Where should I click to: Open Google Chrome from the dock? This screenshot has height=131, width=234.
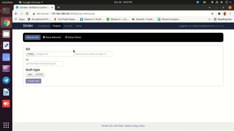pos(6,23)
